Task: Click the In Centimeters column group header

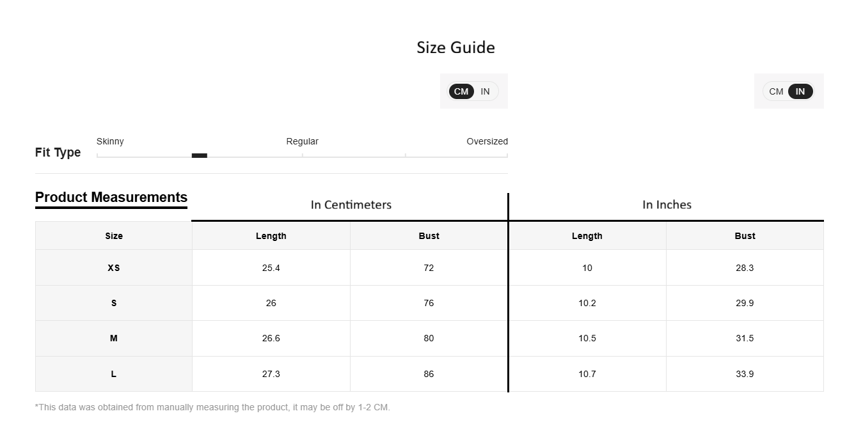Action: [351, 205]
